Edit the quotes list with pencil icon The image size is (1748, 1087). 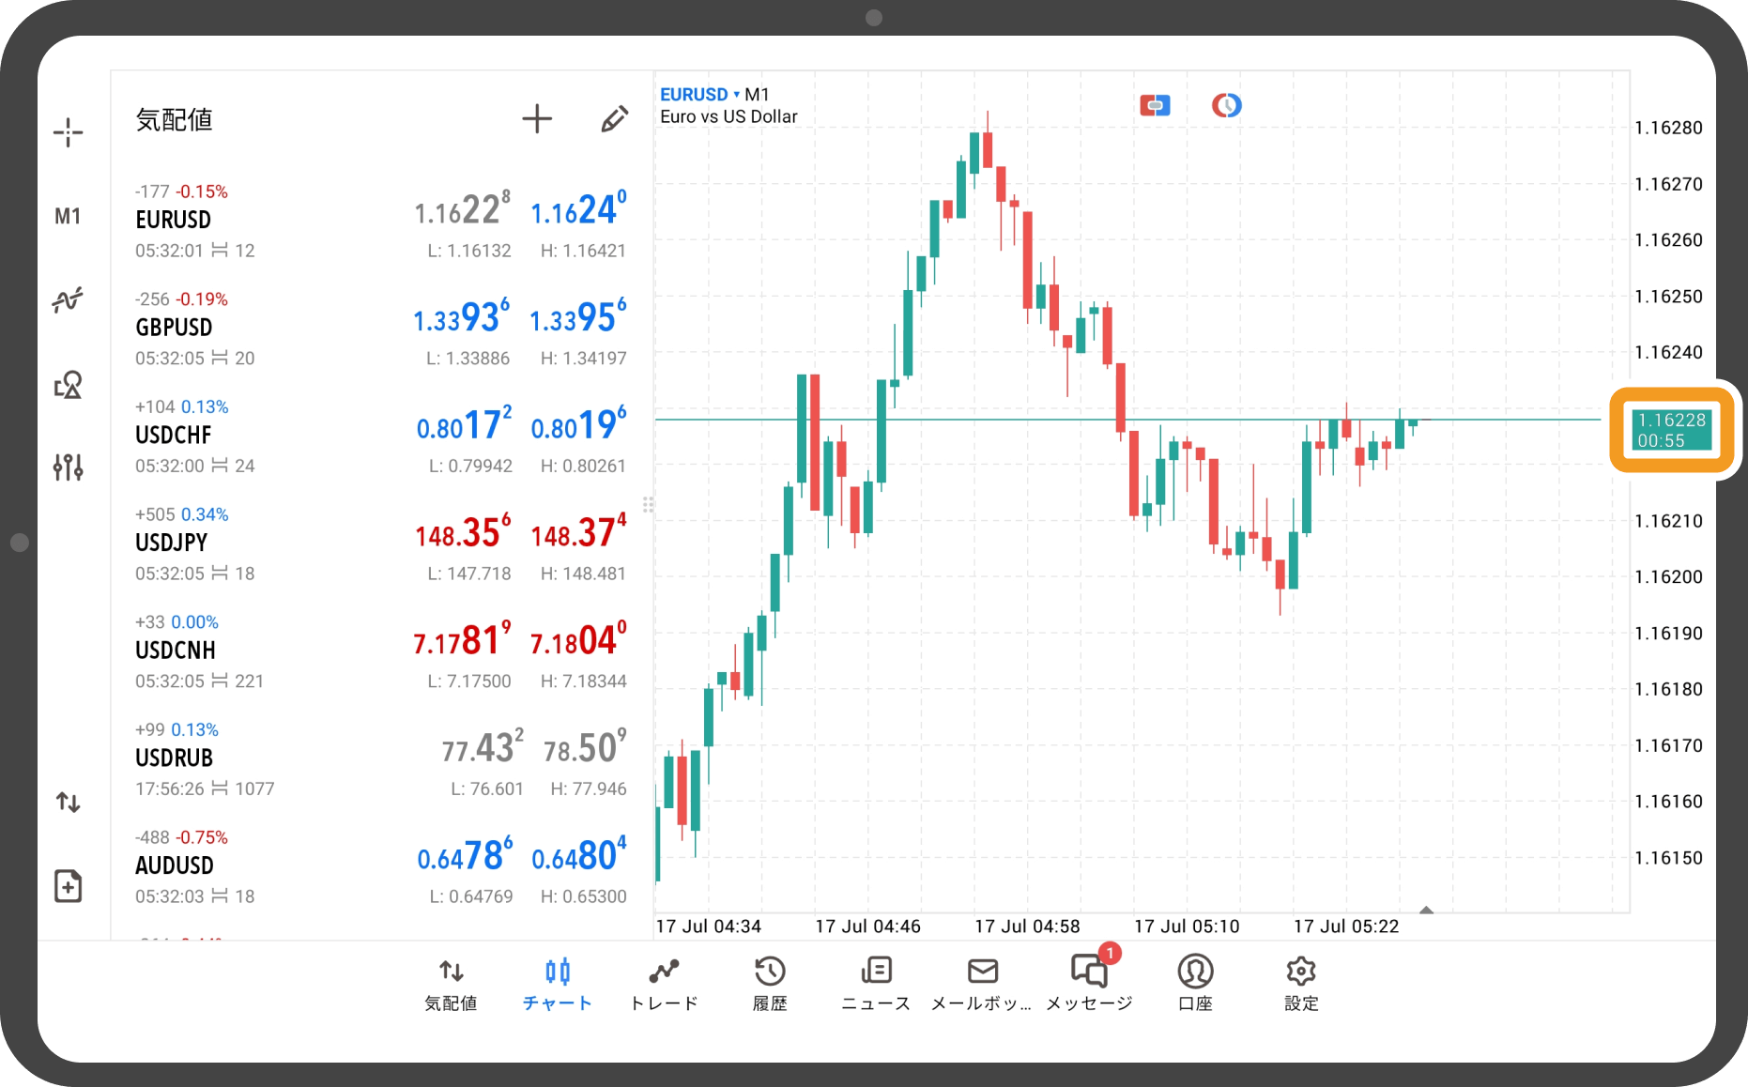[x=614, y=119]
